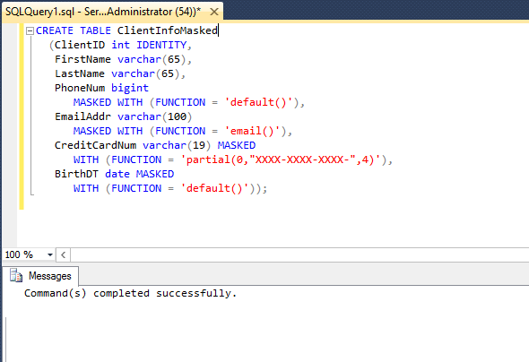This screenshot has height=362, width=529.
Task: Open the 100 % zoom dropdown
Action: [50, 254]
